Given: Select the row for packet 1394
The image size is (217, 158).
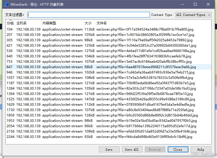Looking at the screenshot, I should point(109,94).
